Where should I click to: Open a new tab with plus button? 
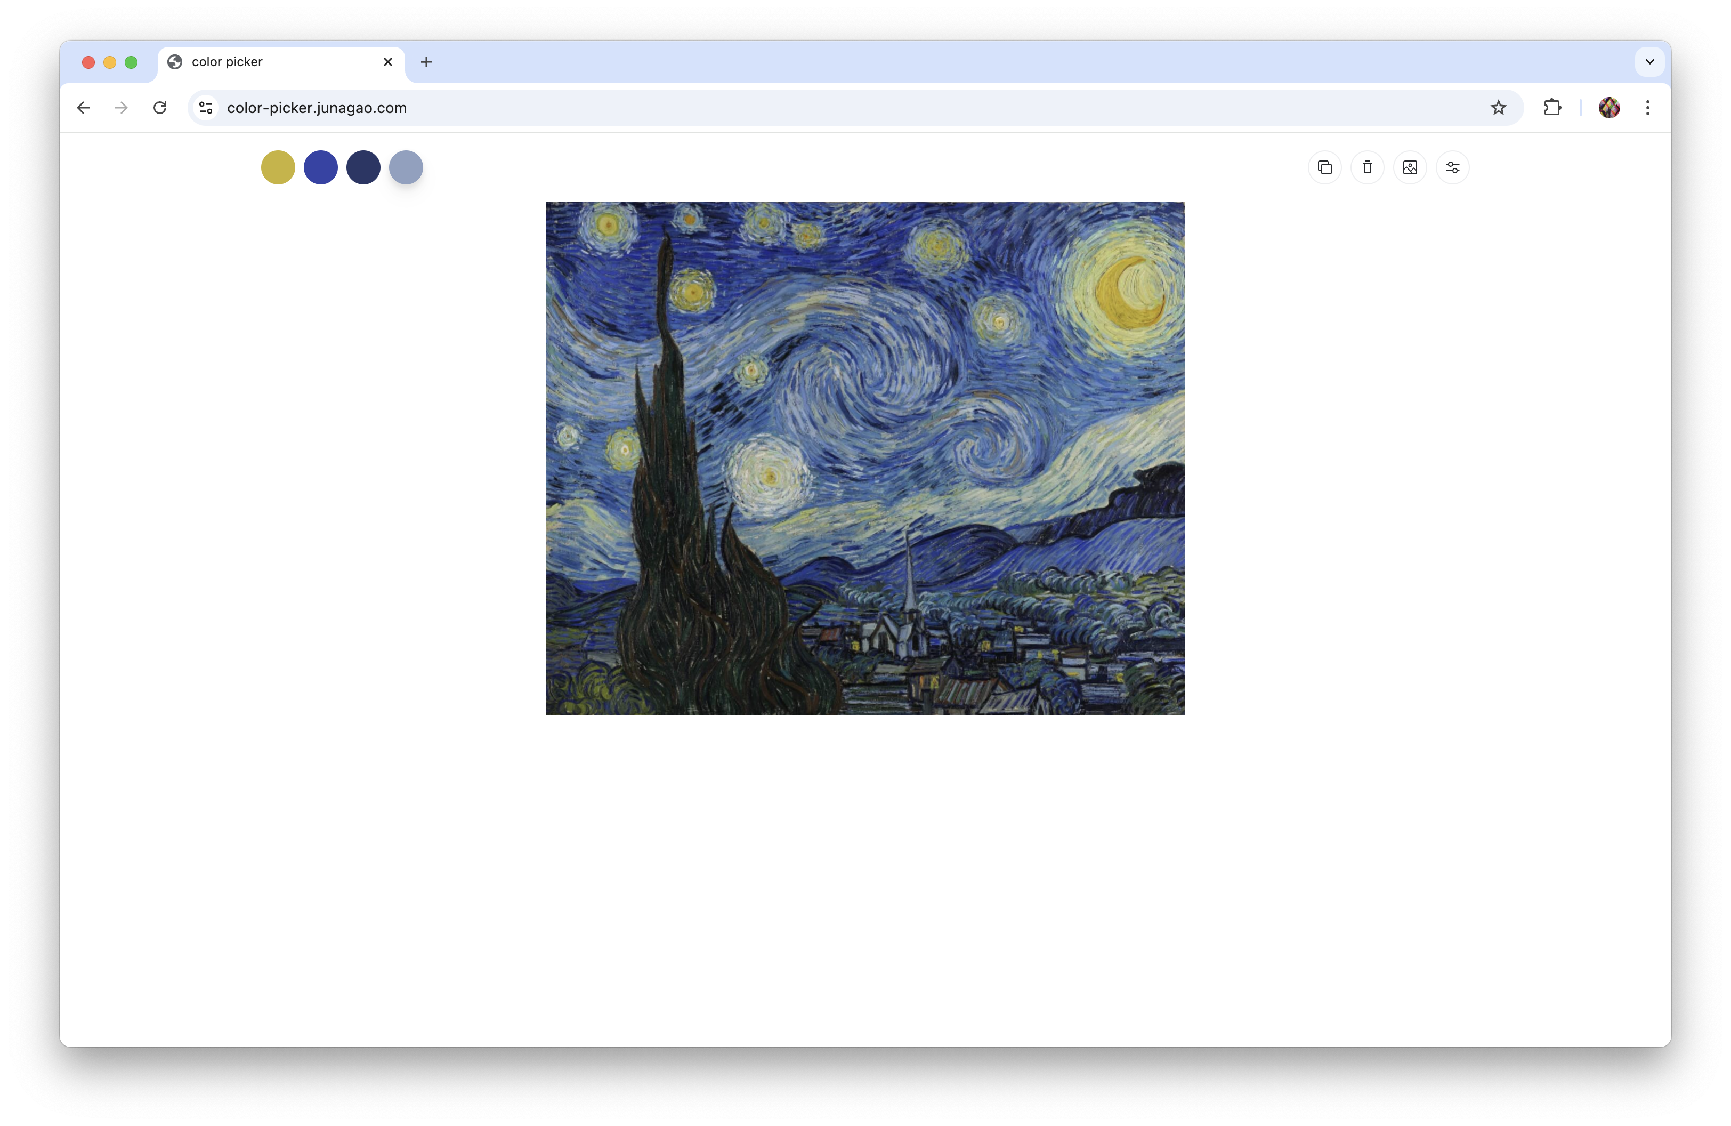[426, 62]
